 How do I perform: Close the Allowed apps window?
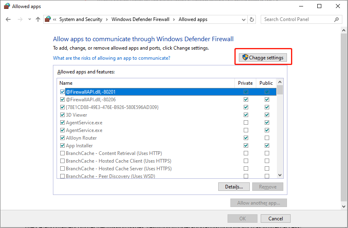(x=338, y=6)
